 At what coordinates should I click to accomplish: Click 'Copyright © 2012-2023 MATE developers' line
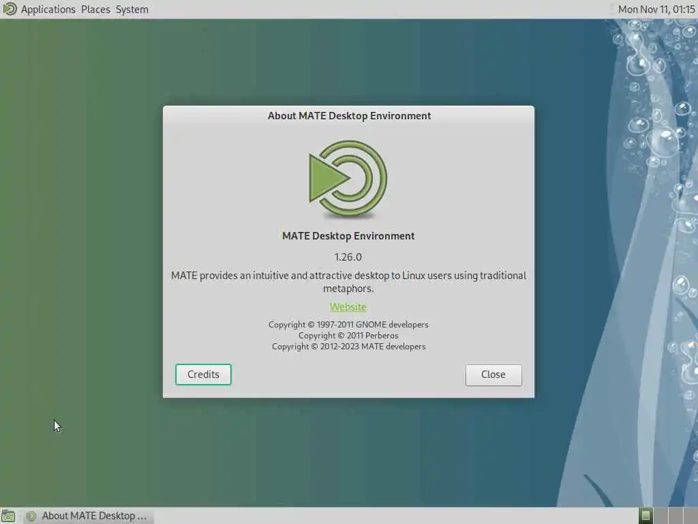[x=348, y=347]
